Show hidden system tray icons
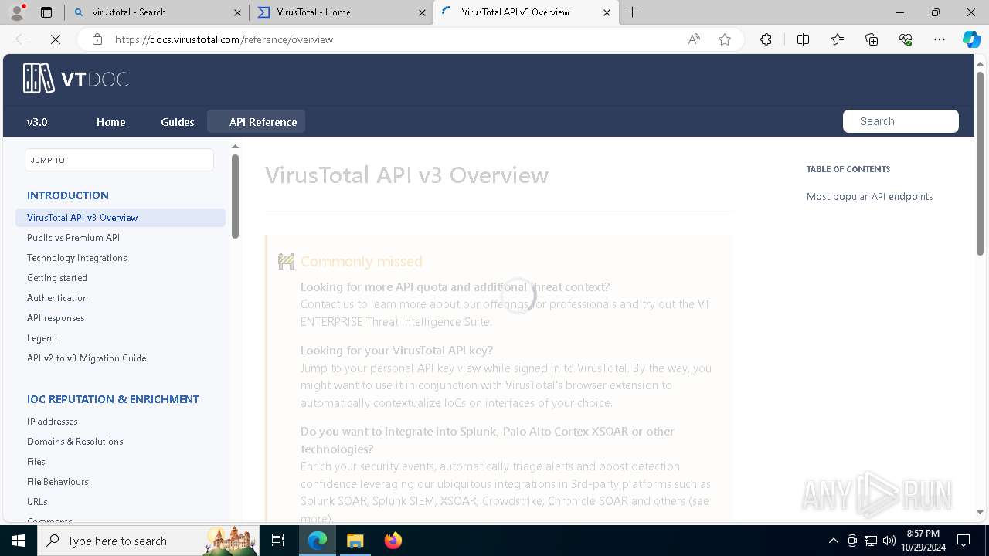 pos(833,541)
